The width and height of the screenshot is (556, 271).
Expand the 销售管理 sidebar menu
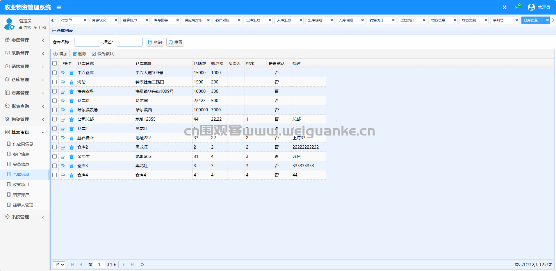coord(25,67)
